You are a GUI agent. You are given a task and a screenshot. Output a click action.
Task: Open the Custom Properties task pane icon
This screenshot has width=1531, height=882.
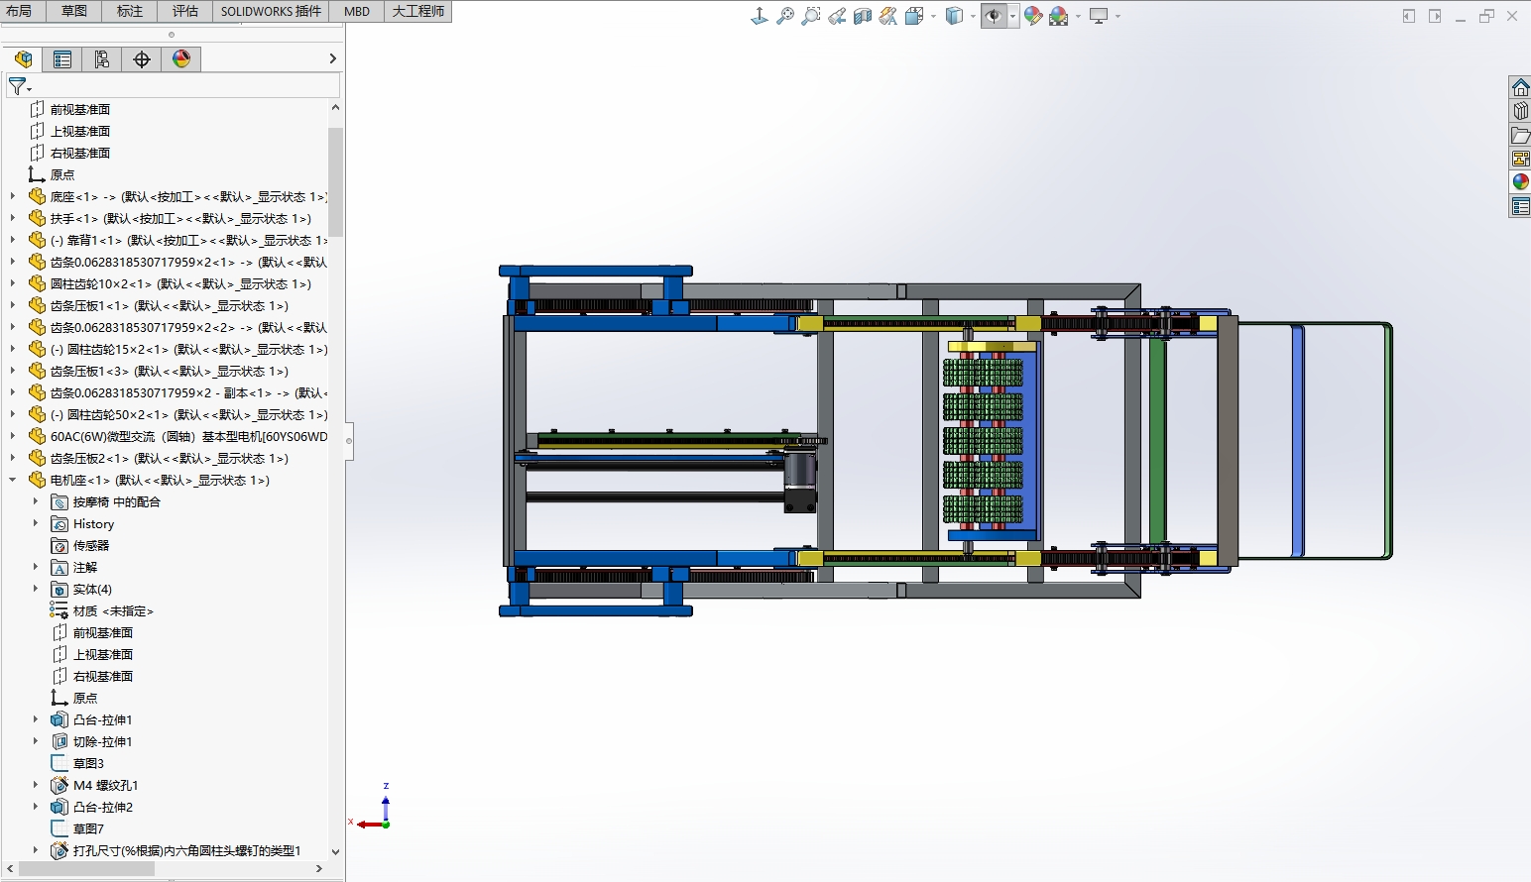1520,206
